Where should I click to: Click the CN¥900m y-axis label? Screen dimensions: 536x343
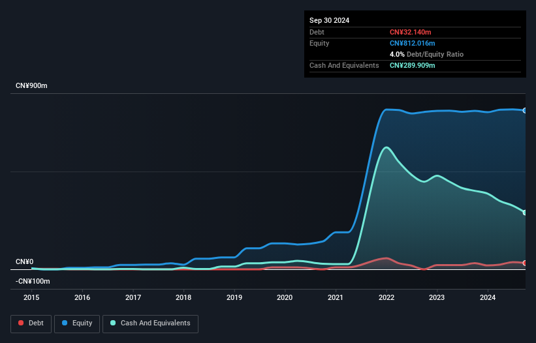coord(31,85)
